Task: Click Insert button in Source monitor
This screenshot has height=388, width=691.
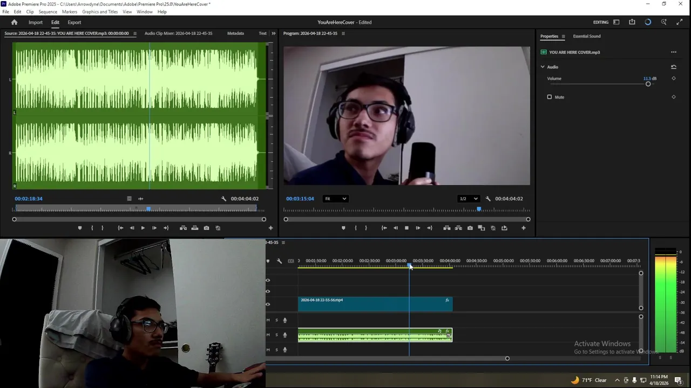Action: tap(184, 228)
